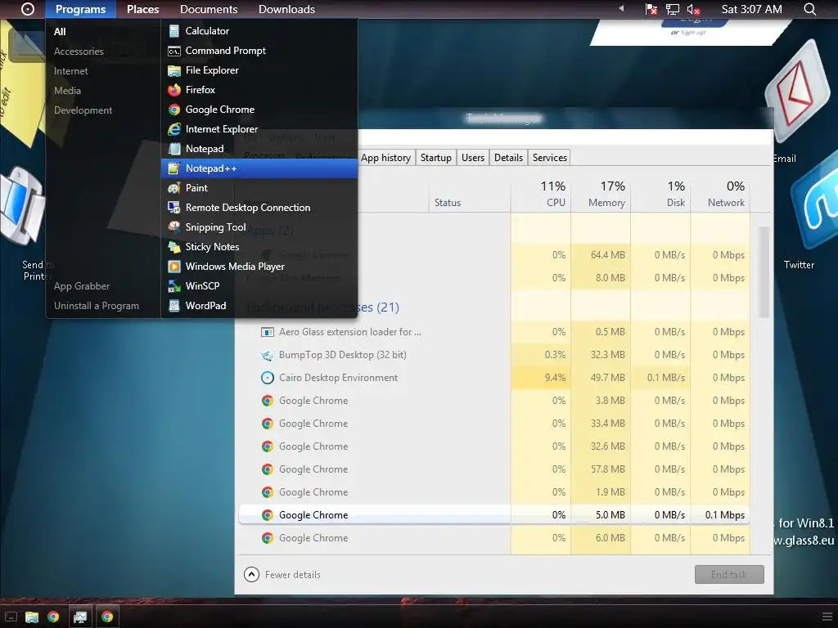Click the Action Center flag tray icon

click(651, 9)
